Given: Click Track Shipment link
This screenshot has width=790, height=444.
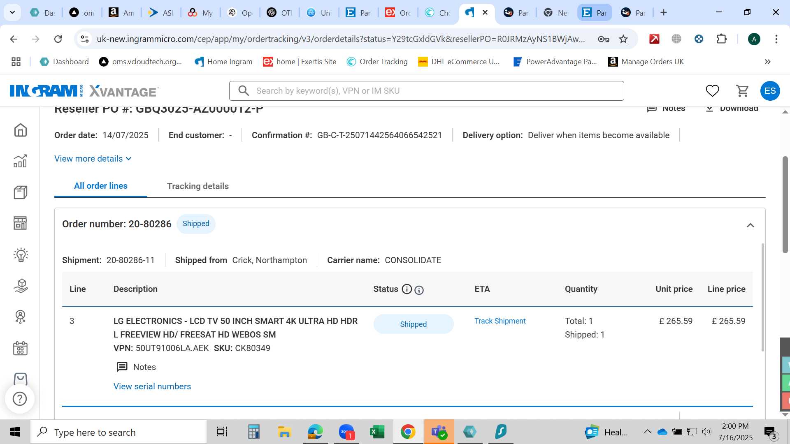Looking at the screenshot, I should [500, 321].
